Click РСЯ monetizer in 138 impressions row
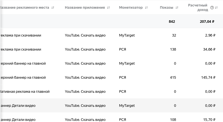The height and width of the screenshot is (122, 223). (122, 49)
